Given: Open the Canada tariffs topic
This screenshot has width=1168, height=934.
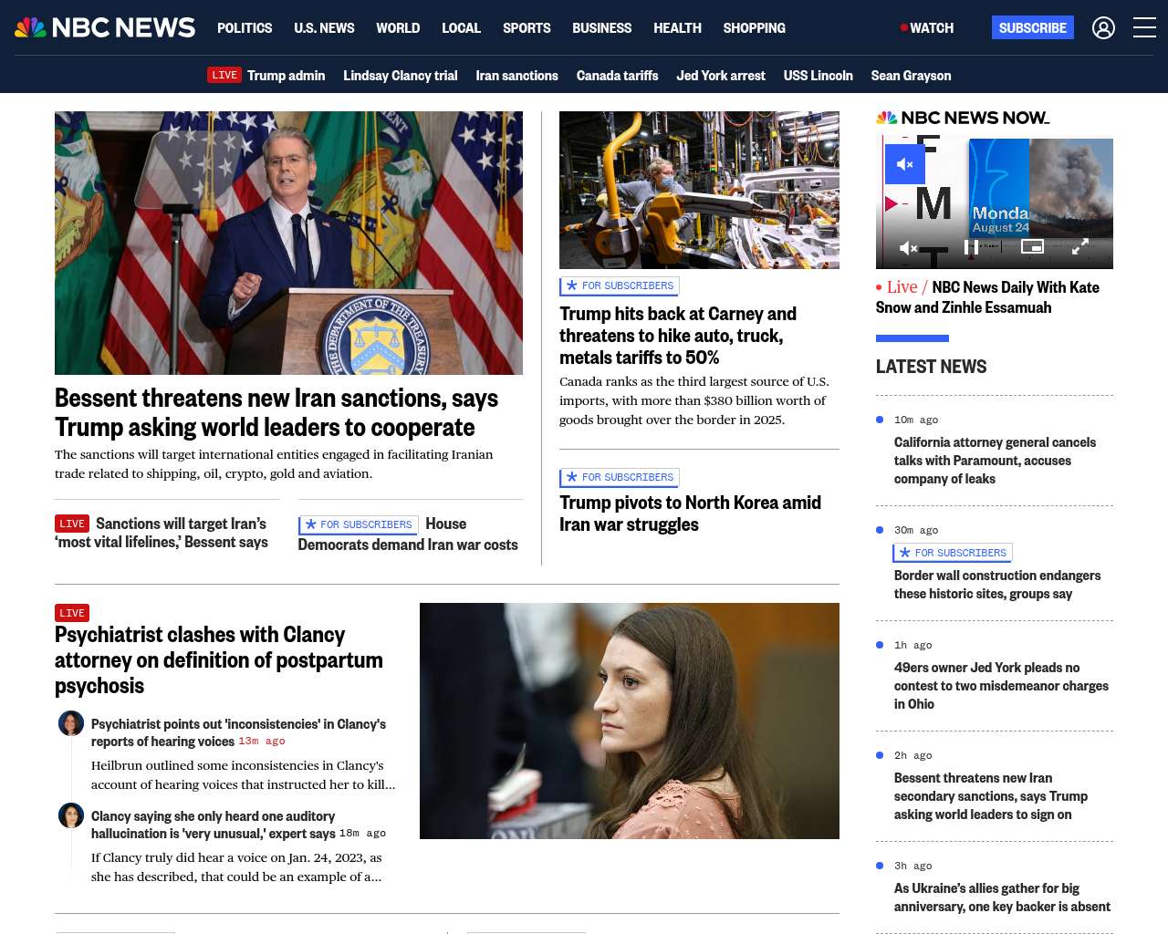Looking at the screenshot, I should click(x=617, y=76).
